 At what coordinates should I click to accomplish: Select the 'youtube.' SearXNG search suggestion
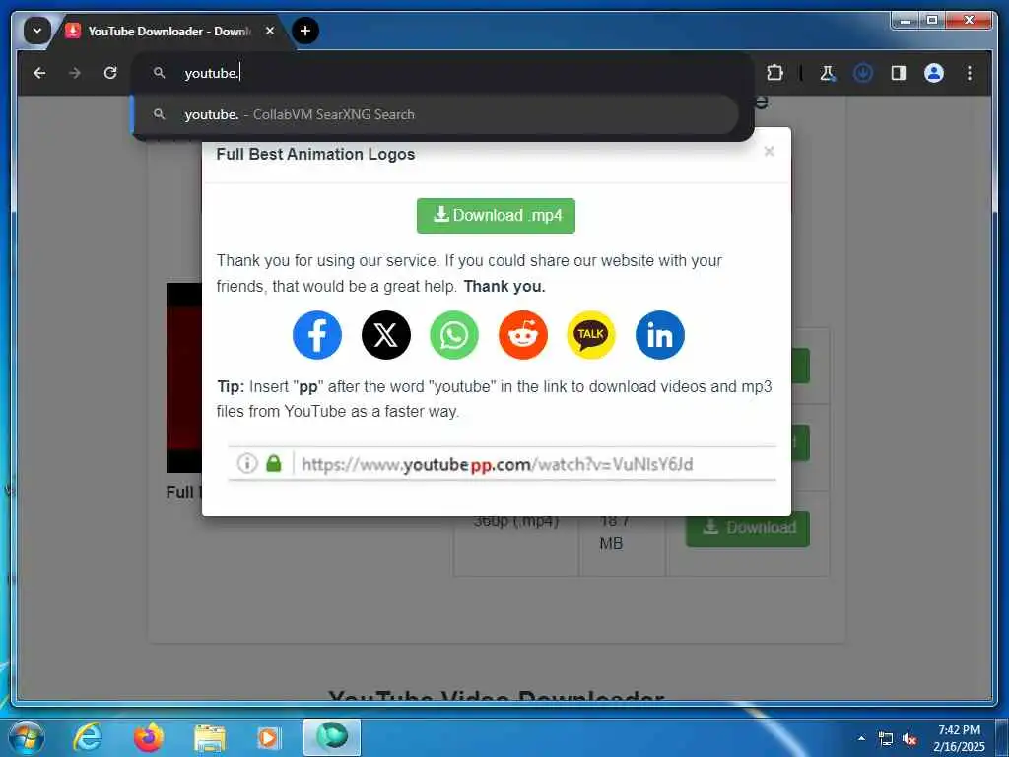pyautogui.click(x=435, y=114)
